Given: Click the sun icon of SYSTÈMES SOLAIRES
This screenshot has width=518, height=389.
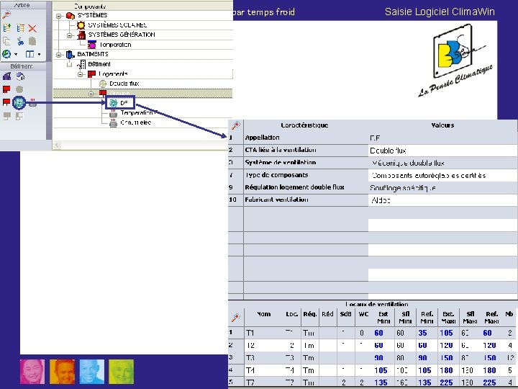Looking at the screenshot, I should coord(81,25).
